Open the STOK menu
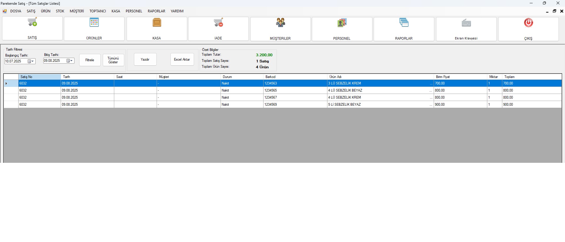565x242 pixels. (60, 11)
